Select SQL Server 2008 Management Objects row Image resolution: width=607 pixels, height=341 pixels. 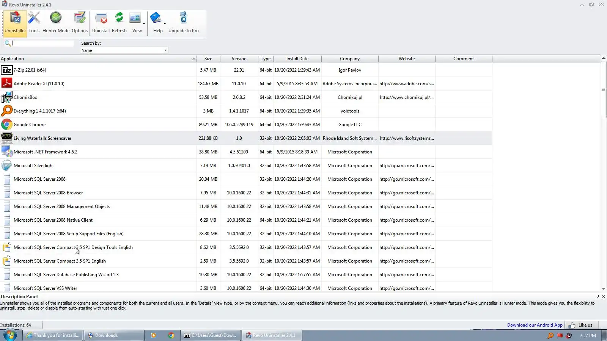coord(246,206)
